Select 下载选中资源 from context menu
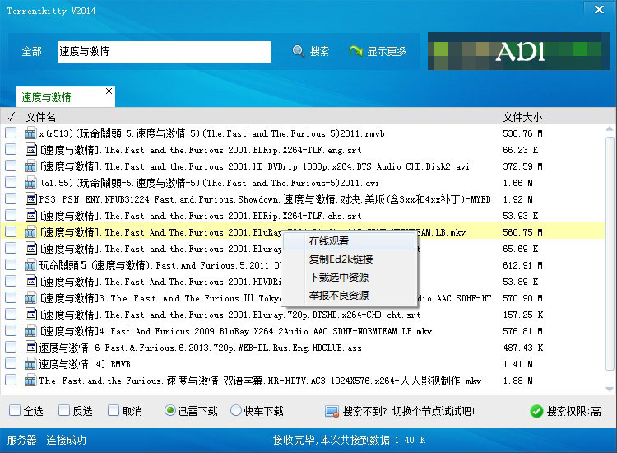617x453 pixels. (x=339, y=277)
